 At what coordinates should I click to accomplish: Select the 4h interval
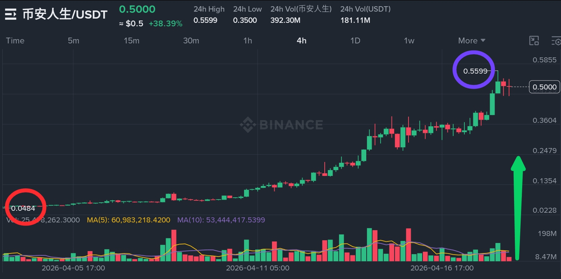click(x=301, y=41)
